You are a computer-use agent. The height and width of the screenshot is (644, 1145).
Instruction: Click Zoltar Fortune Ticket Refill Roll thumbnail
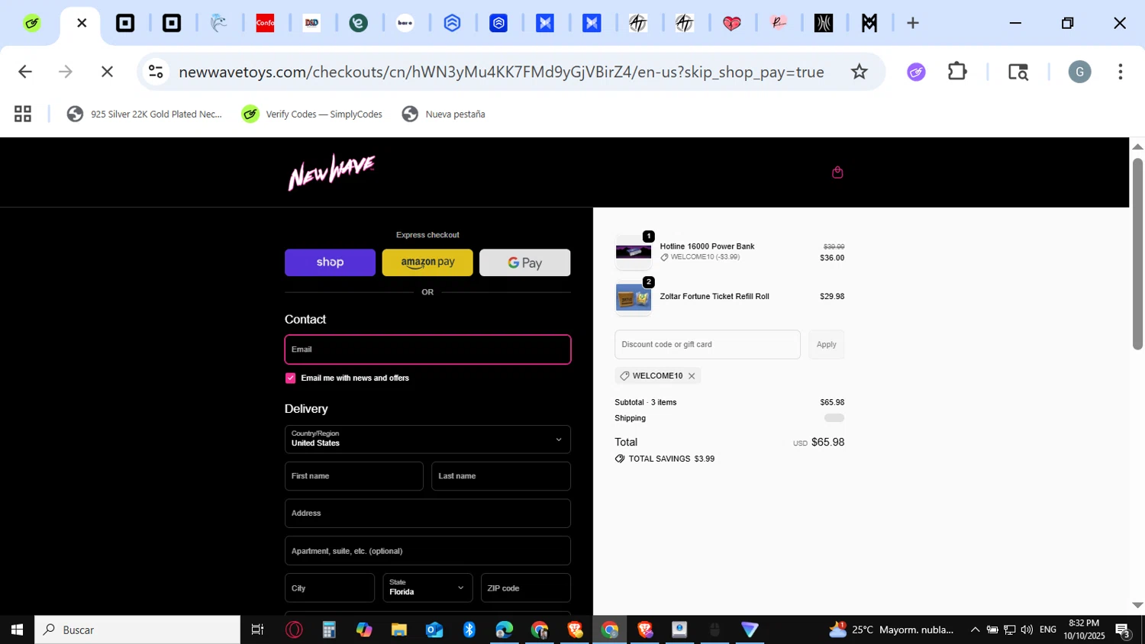point(634,298)
